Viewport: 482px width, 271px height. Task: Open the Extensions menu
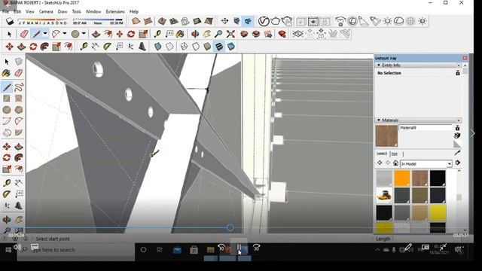(115, 11)
